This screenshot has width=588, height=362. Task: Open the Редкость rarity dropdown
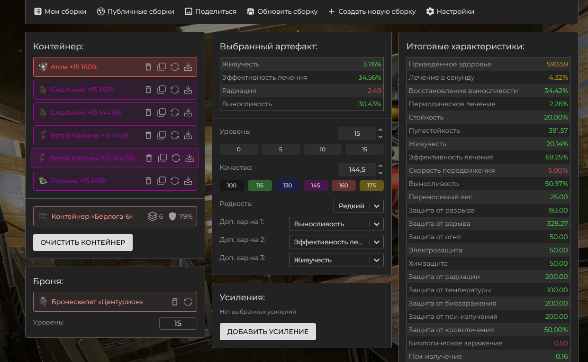(x=359, y=206)
